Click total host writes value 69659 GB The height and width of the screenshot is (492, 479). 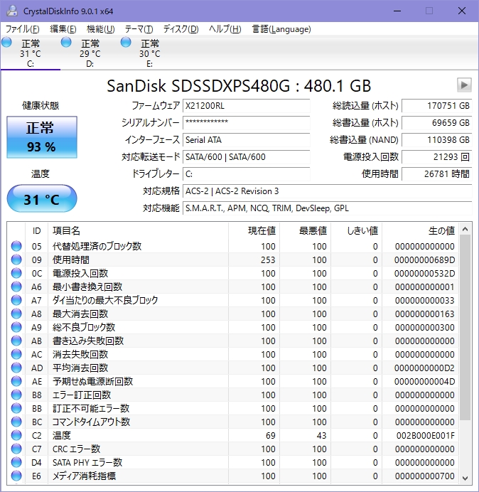[436, 123]
